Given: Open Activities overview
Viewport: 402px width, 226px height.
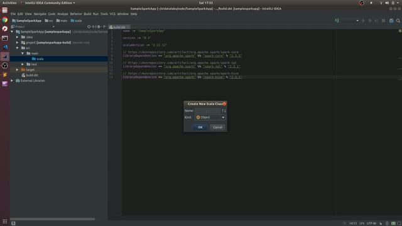Looking at the screenshot, I should tap(9, 3).
